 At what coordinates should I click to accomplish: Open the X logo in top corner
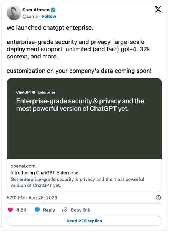tap(158, 10)
